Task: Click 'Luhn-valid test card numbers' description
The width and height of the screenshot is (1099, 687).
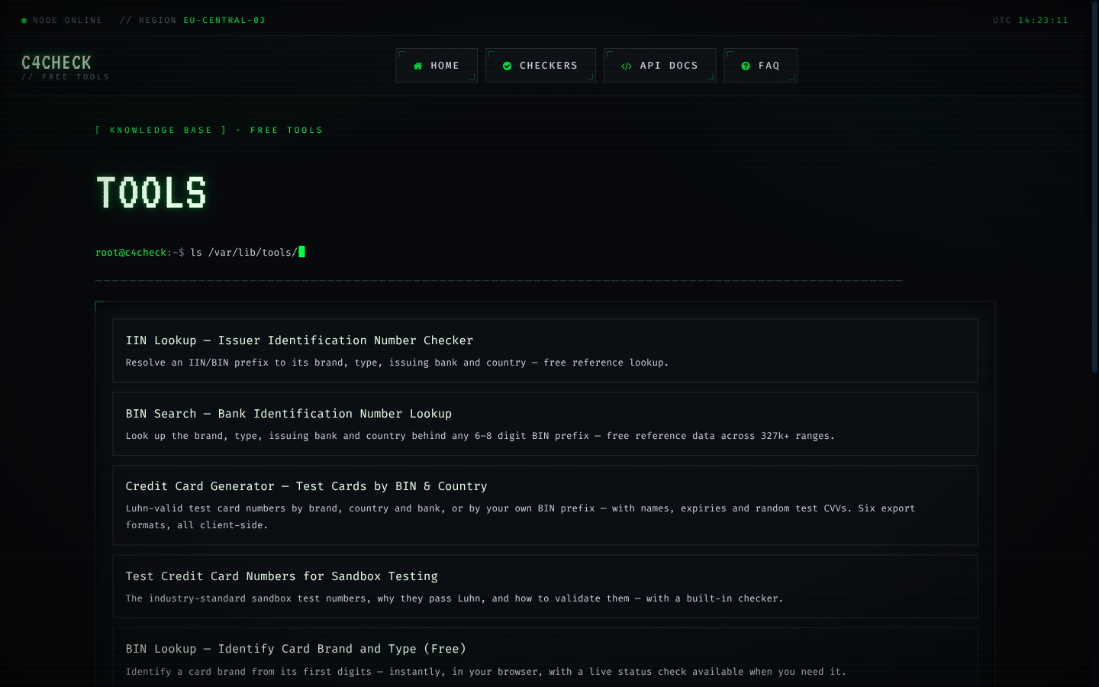Action: (x=520, y=517)
